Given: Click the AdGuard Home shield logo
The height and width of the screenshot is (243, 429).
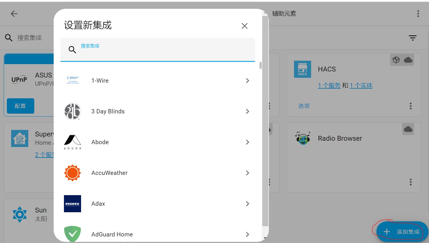Looking at the screenshot, I should (72, 234).
